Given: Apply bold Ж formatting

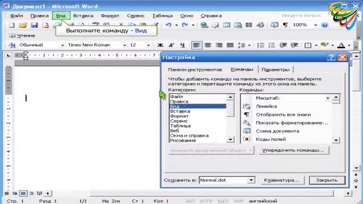Looking at the screenshot, I should pos(160,45).
